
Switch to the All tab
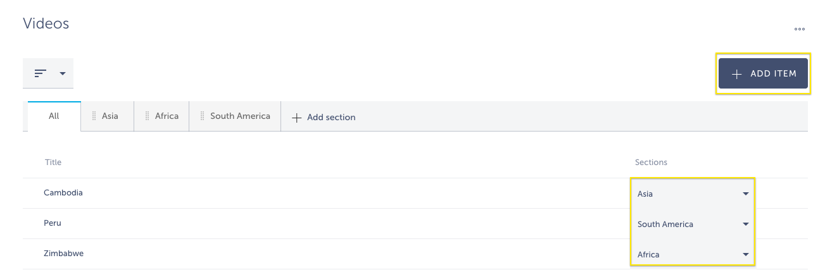tap(54, 116)
